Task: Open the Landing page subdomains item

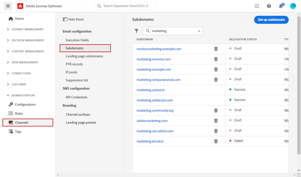Action: click(84, 56)
